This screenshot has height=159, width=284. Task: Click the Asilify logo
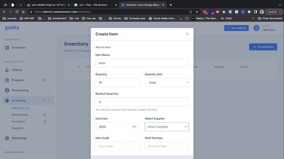coord(12,28)
